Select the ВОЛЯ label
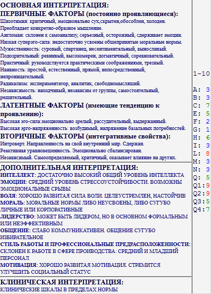 pyautogui.click(x=7, y=196)
